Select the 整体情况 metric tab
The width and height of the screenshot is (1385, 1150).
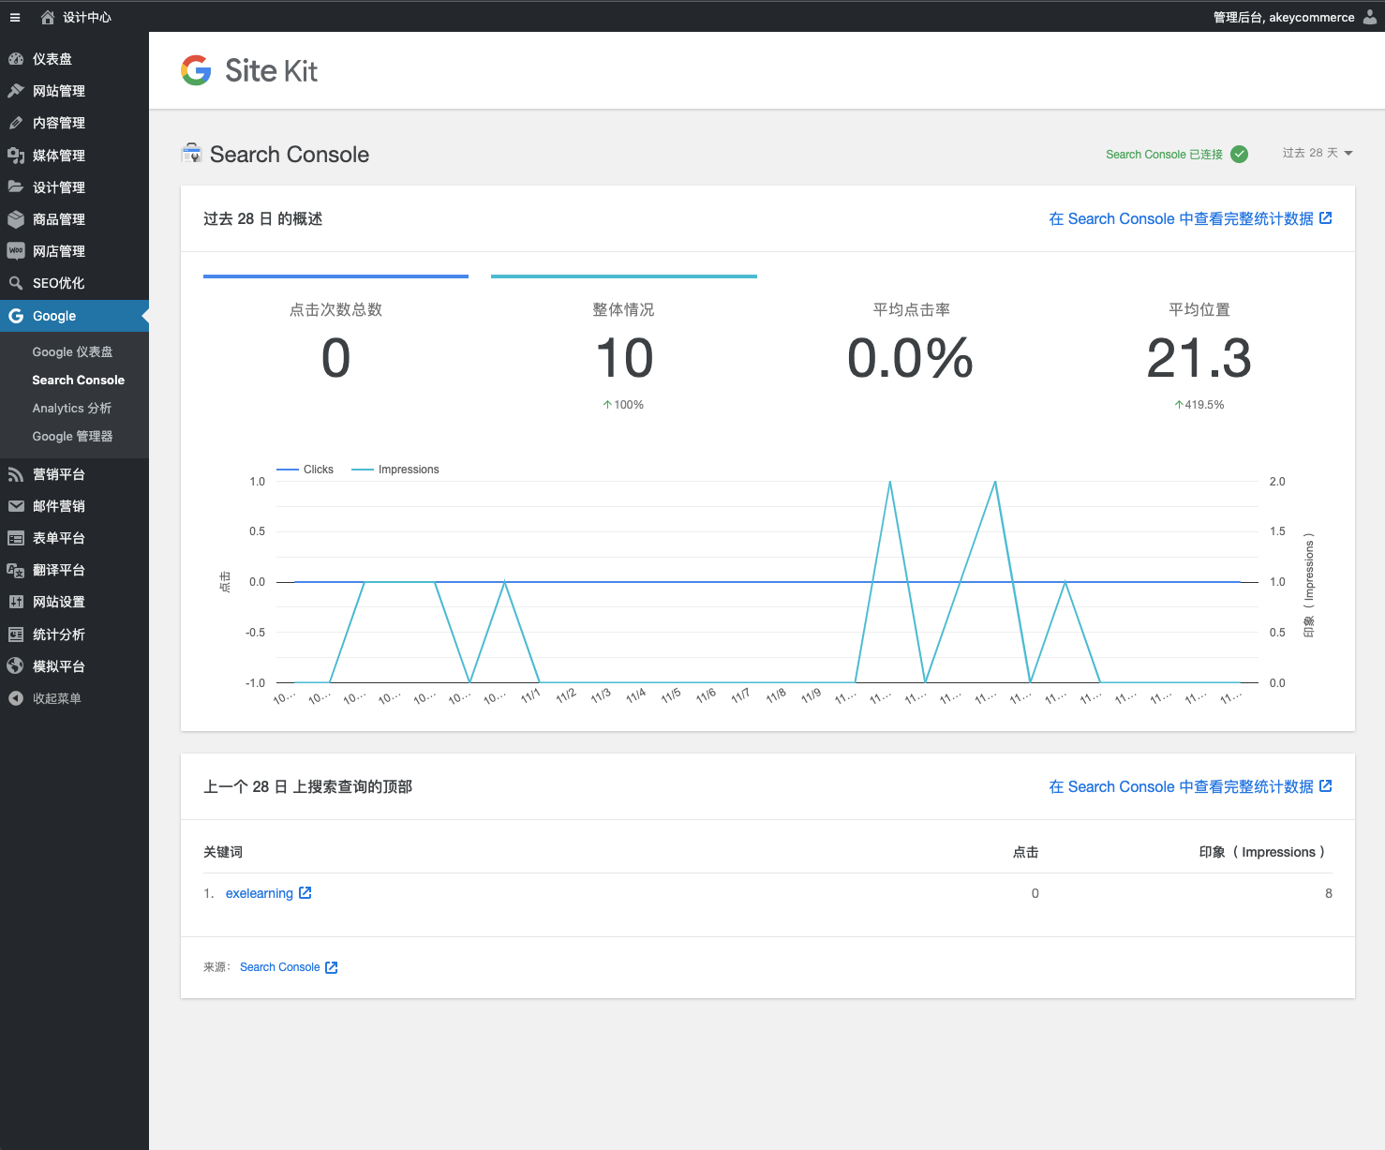click(624, 346)
